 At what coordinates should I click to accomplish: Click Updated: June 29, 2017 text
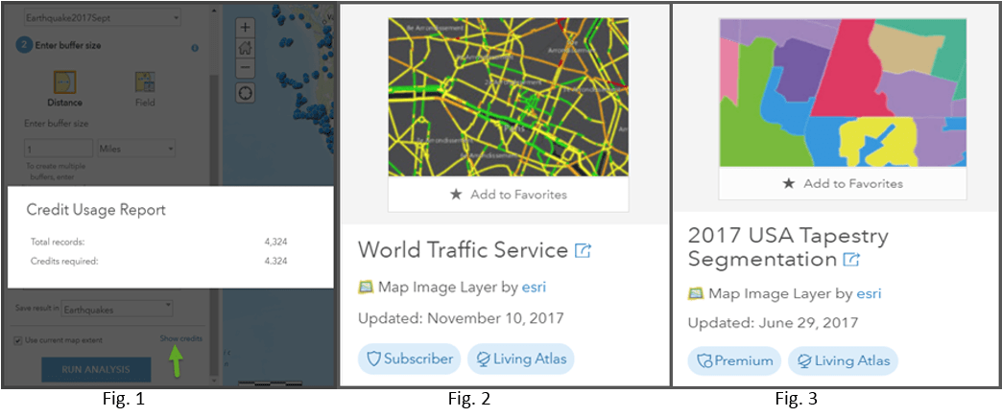pyautogui.click(x=774, y=323)
